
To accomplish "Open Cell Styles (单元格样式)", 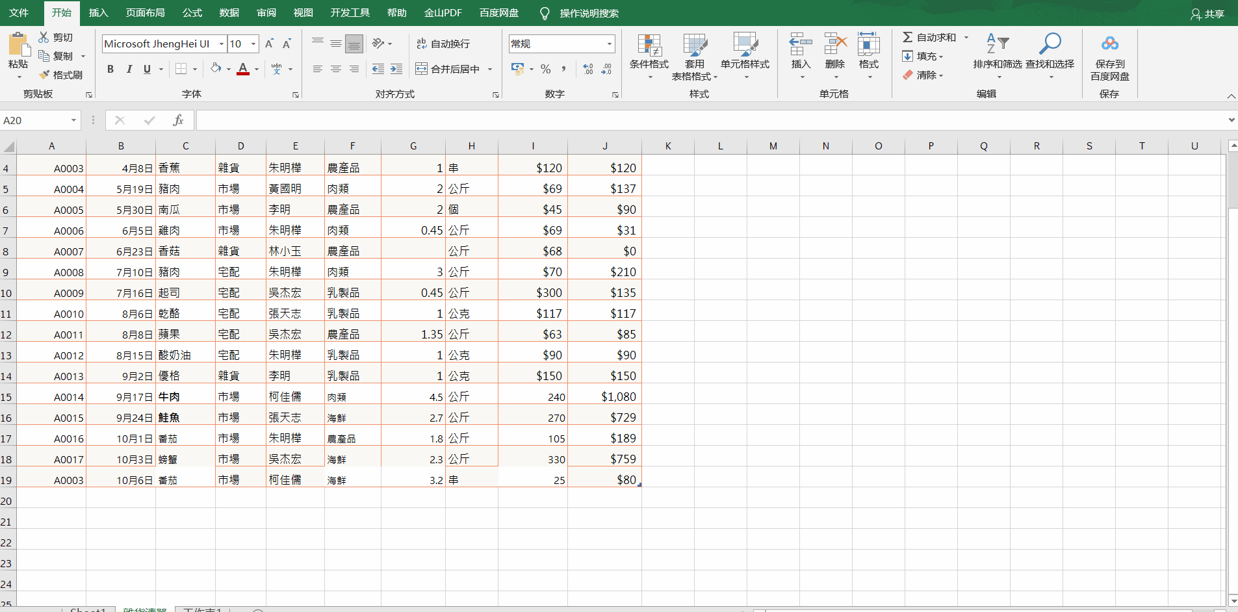I will tap(745, 57).
